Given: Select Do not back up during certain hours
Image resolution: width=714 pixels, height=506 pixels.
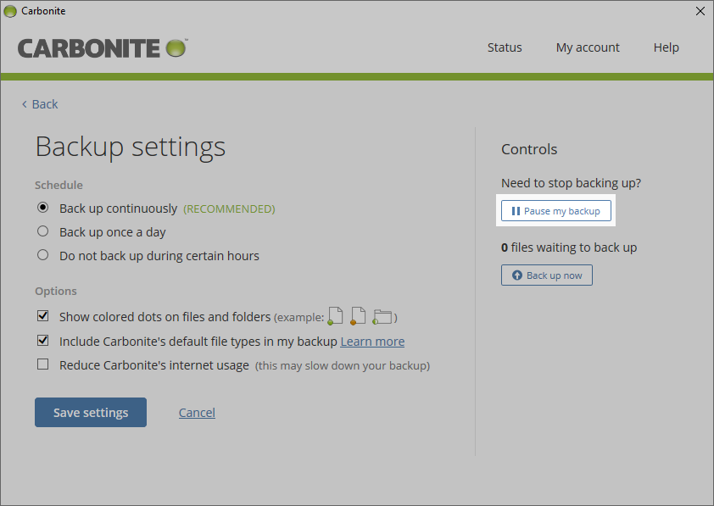Looking at the screenshot, I should pos(42,256).
